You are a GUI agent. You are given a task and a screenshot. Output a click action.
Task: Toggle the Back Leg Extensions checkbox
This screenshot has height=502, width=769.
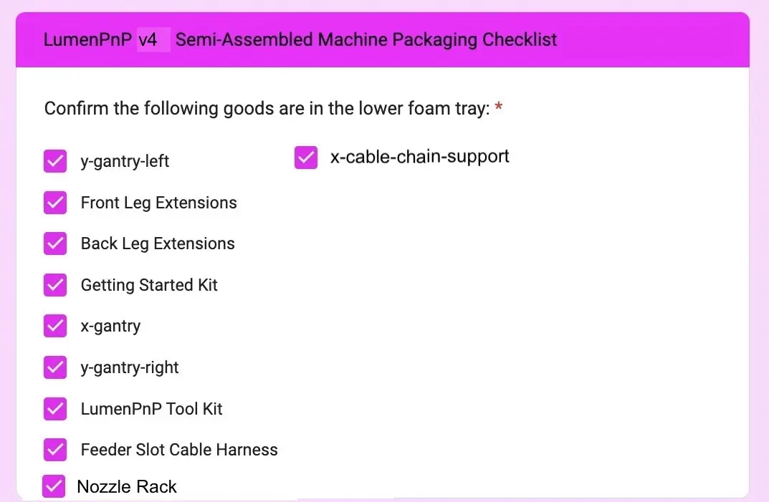[55, 244]
